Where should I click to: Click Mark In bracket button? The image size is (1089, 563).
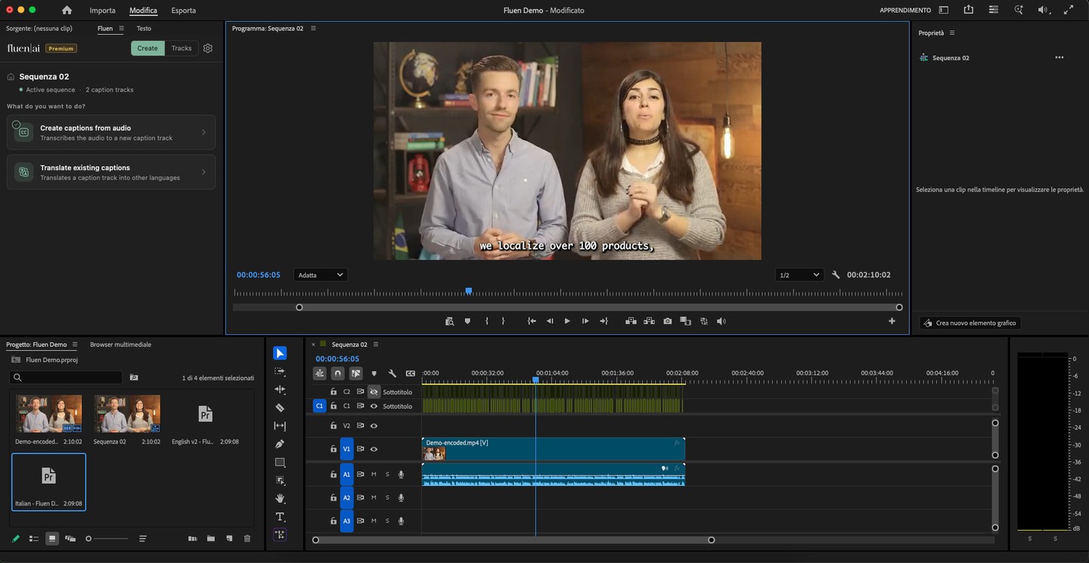click(x=486, y=321)
